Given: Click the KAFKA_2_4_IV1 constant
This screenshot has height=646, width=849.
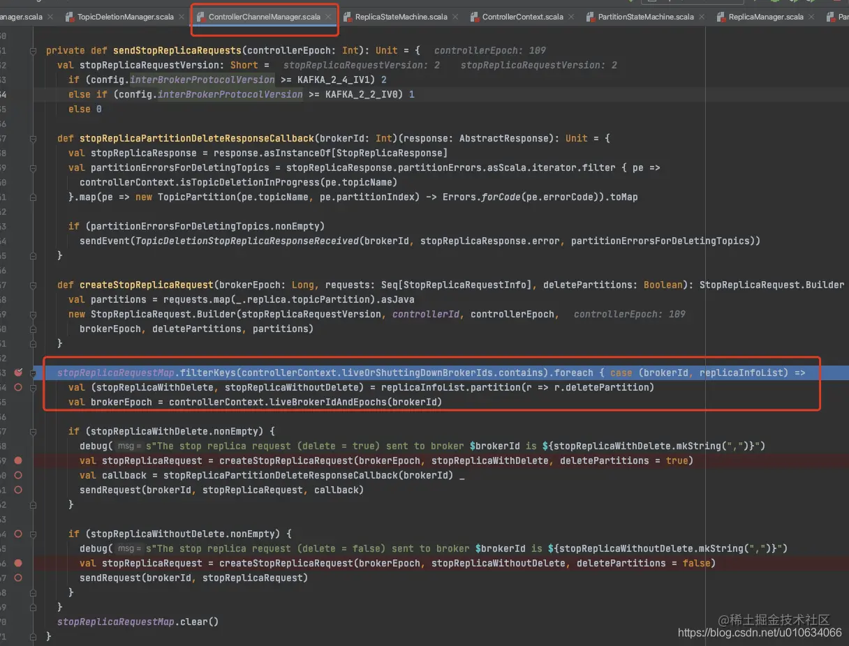Looking at the screenshot, I should point(334,80).
